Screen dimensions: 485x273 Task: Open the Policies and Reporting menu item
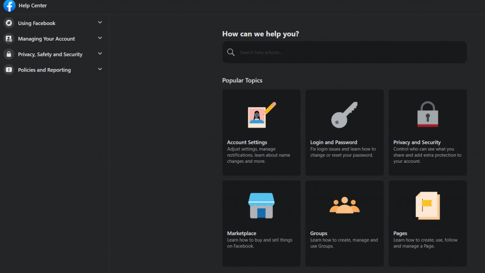tap(44, 70)
